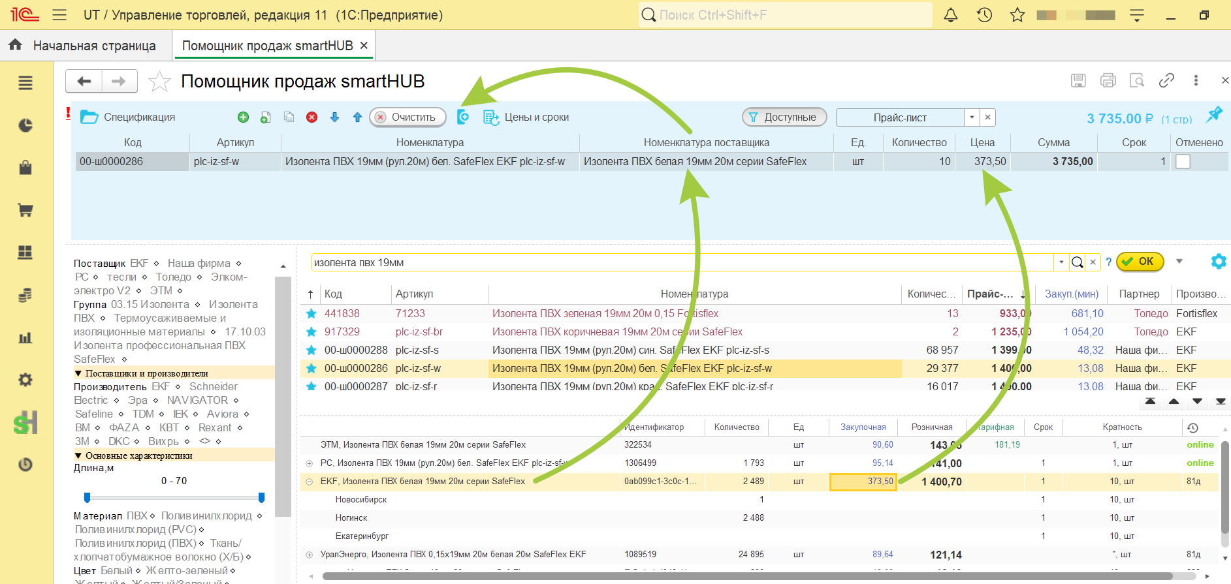This screenshot has width=1231, height=584.
Task: Delete the specification row with the red cross icon
Action: point(312,117)
